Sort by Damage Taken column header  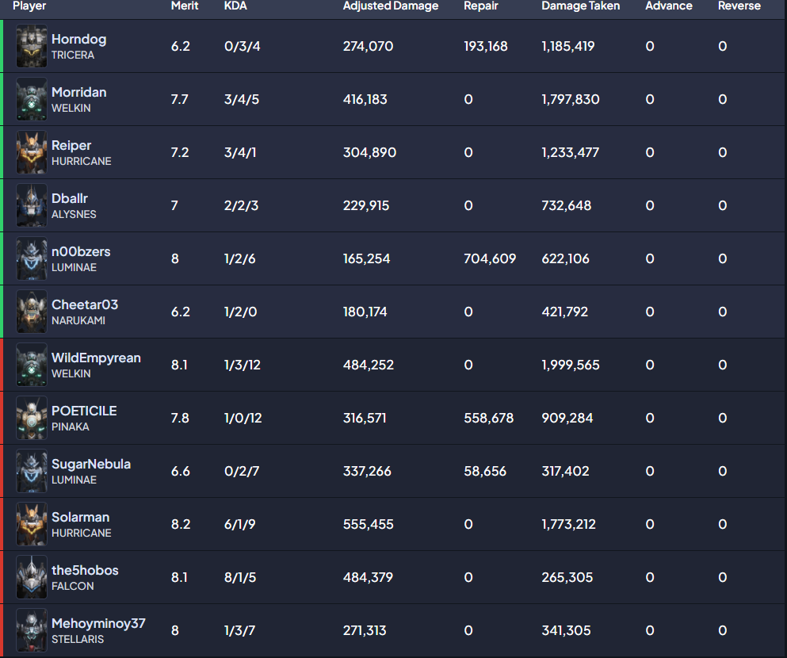coord(581,6)
